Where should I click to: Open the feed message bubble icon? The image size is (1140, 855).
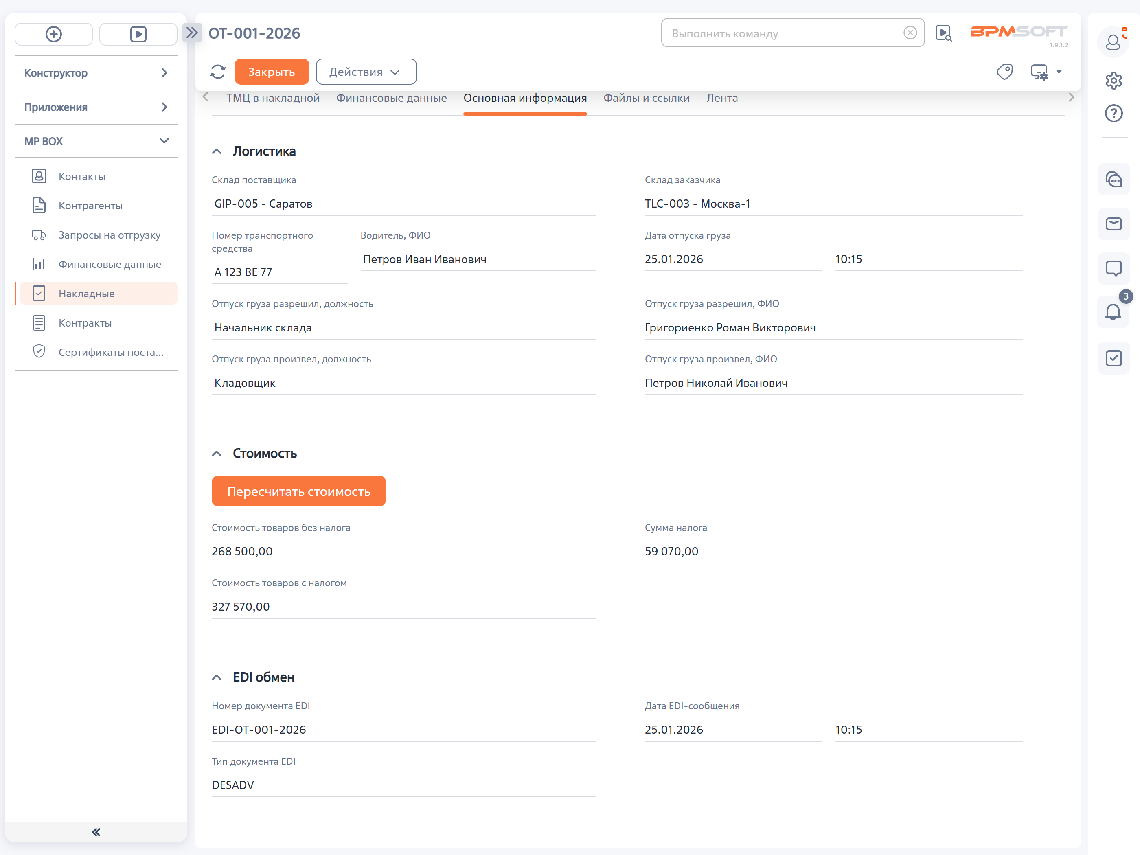tap(1114, 268)
